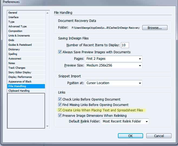
Task: Toggle Always Save Preview Images with Documents
Action: coord(60,52)
